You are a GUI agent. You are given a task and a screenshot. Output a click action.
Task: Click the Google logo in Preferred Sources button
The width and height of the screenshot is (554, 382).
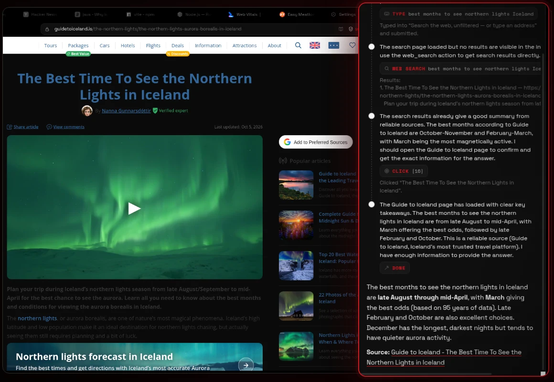[287, 142]
